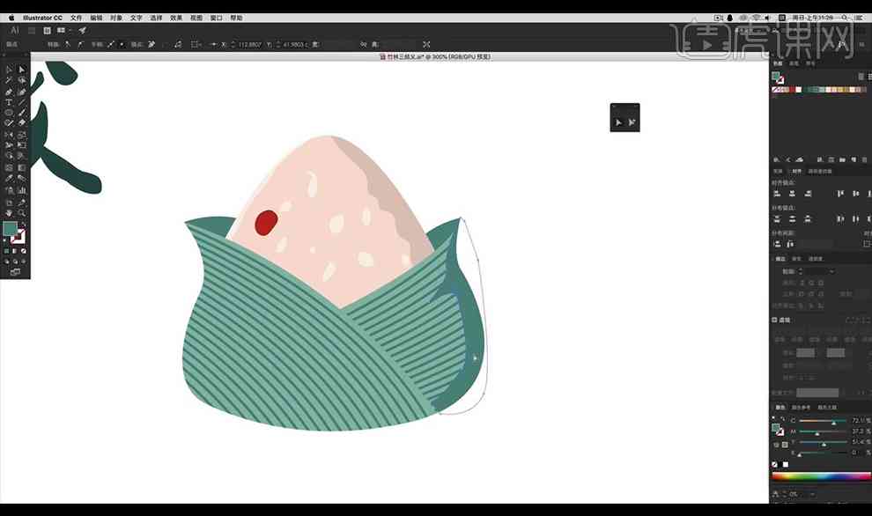Select the Line Segment tool
872x516 pixels.
pos(22,102)
